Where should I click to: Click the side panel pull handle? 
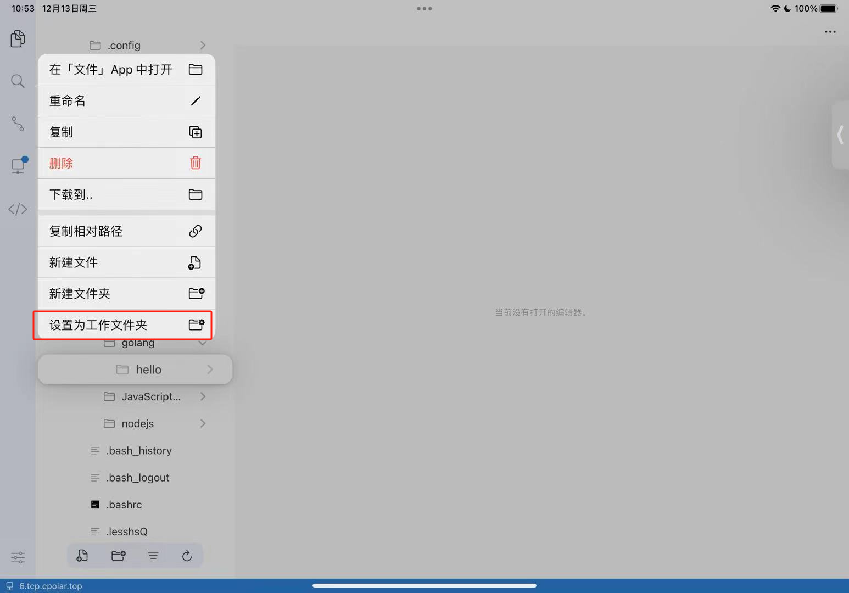840,135
